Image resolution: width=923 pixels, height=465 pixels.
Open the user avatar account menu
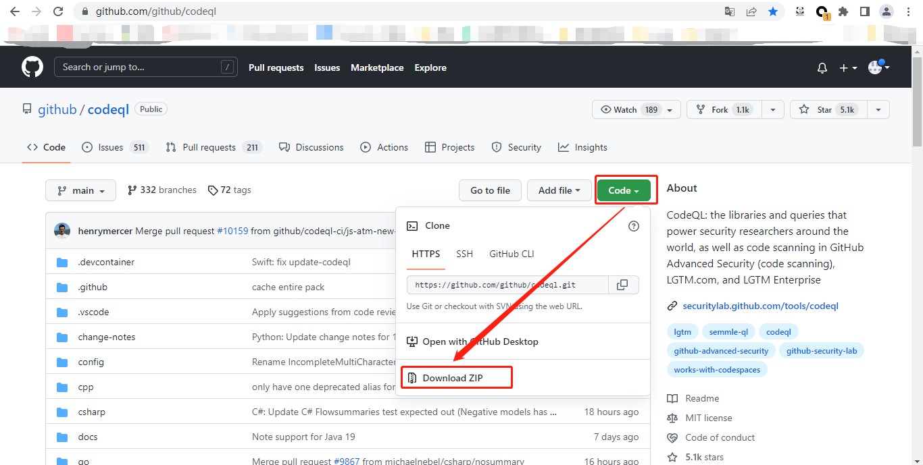(878, 67)
